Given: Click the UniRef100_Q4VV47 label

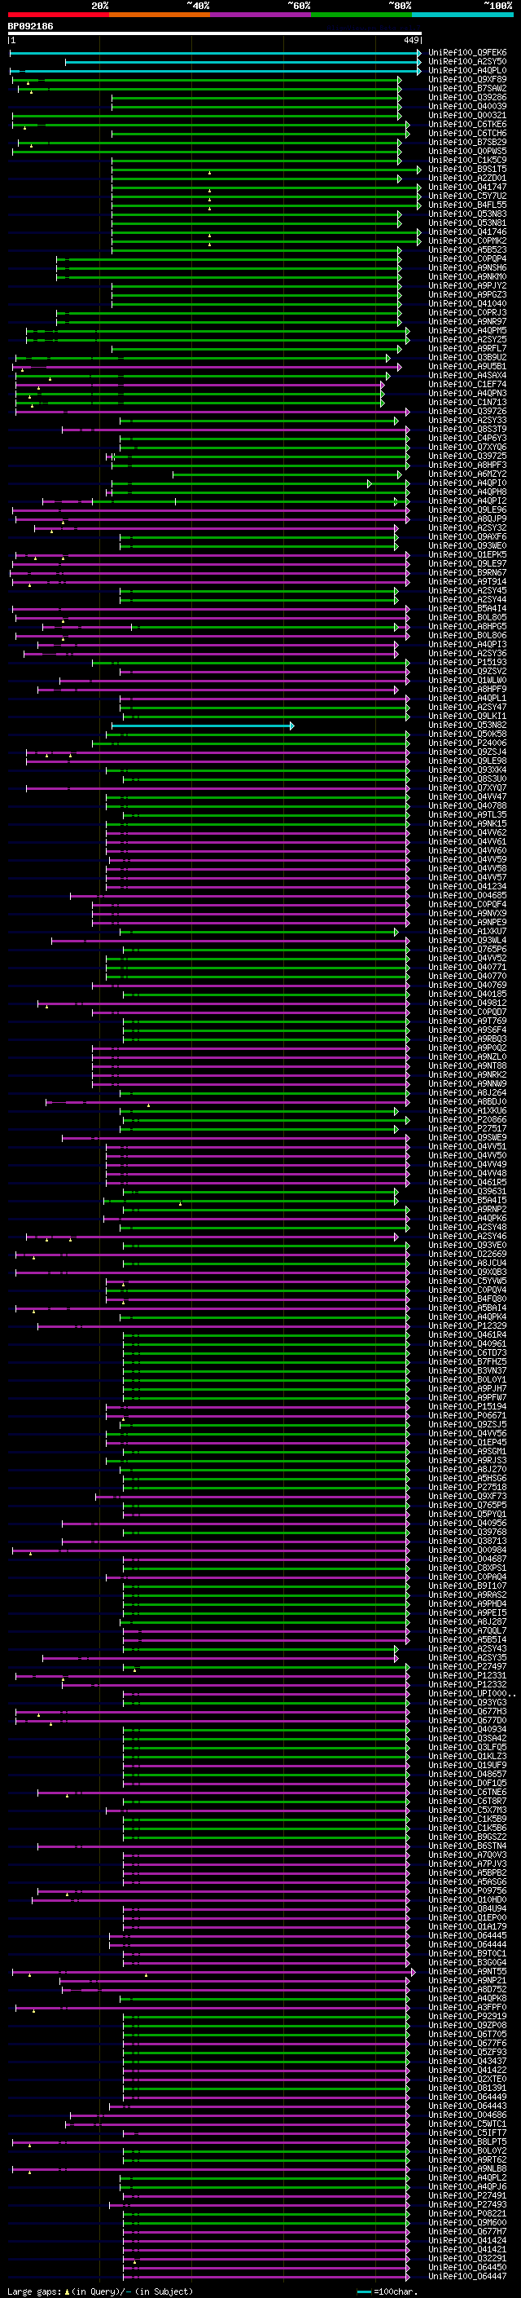Looking at the screenshot, I should (466, 797).
